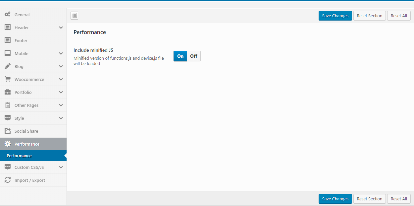This screenshot has height=206, width=414.
Task: Click the top Save Changes button
Action: coord(335,16)
